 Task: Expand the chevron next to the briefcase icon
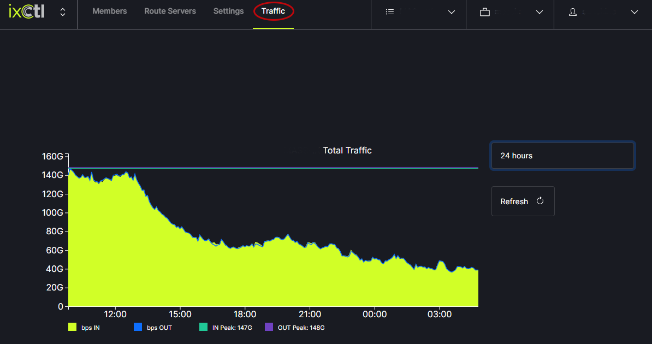click(x=540, y=12)
